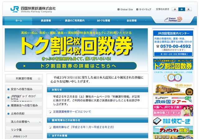Image resolution: width=199 pixels, height=139 pixels.
Task: Open the ホーム navigation tab
Action: click(19, 21)
